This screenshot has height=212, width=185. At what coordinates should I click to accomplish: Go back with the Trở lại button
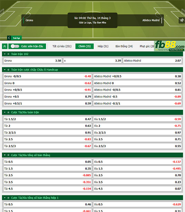14,38
